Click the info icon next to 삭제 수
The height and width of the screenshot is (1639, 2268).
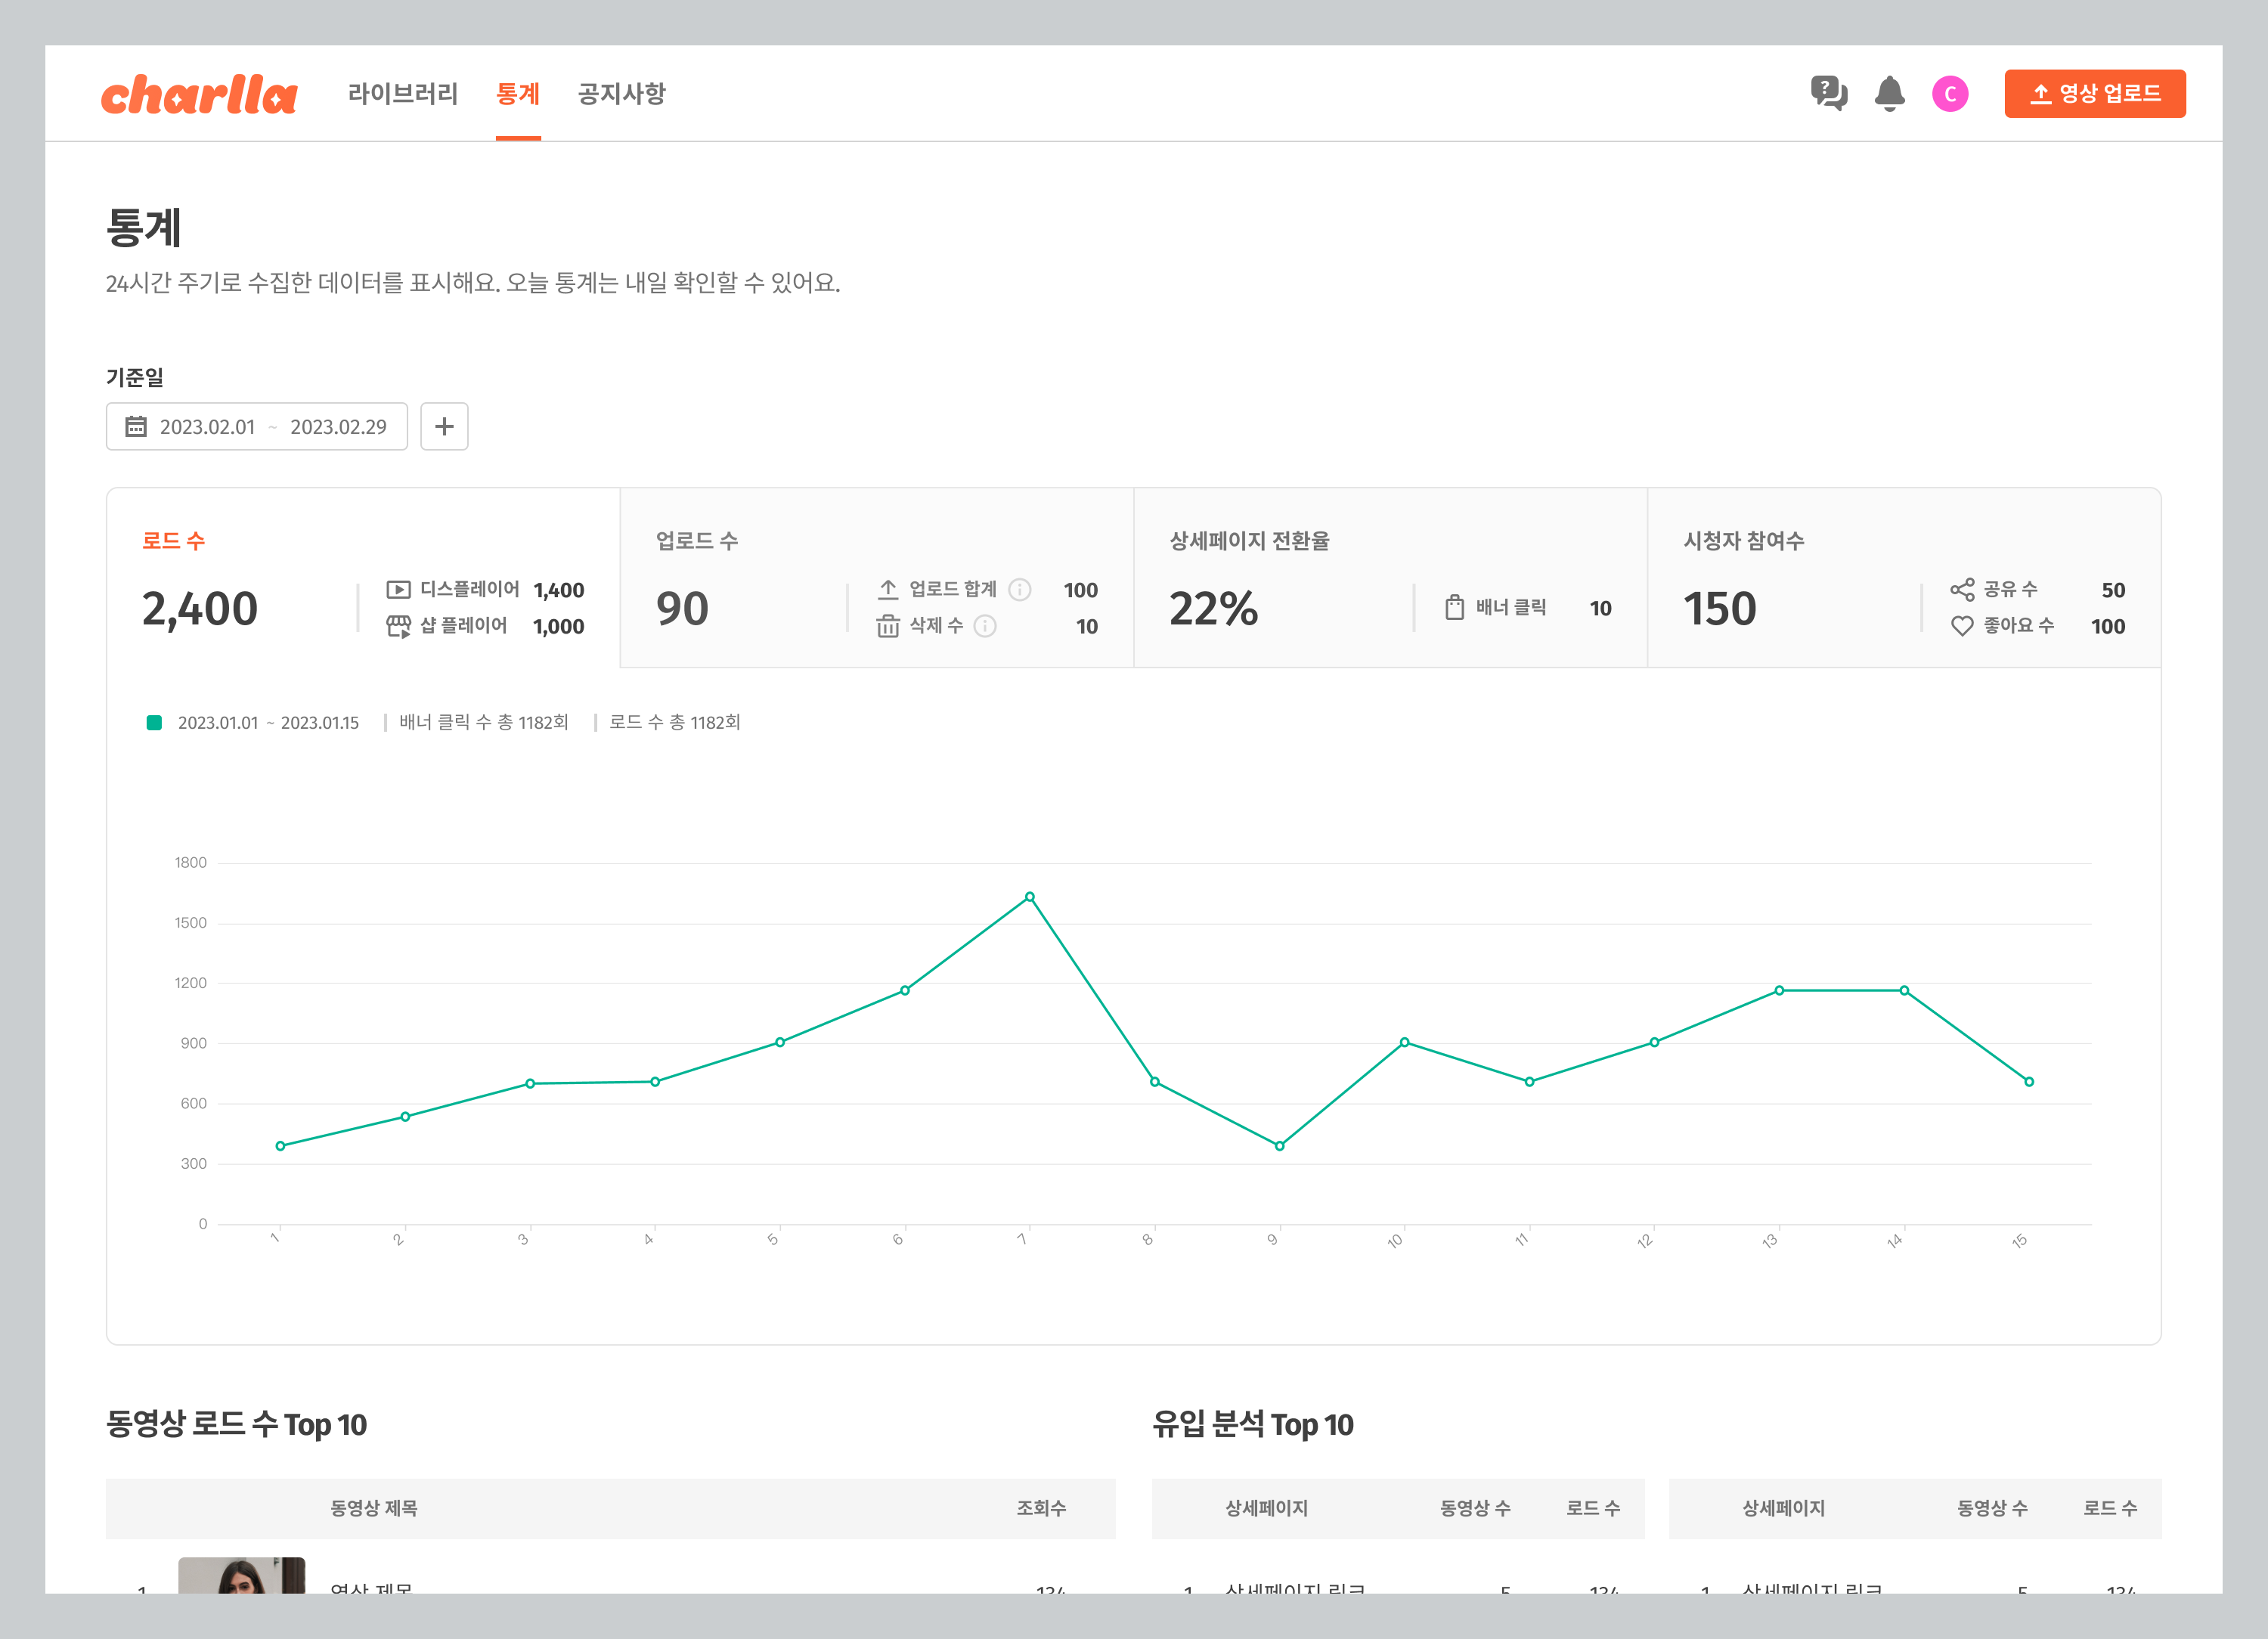click(x=985, y=626)
